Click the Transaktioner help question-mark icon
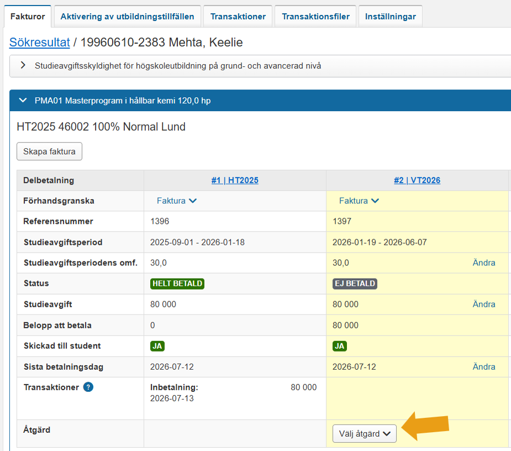The image size is (511, 451). pos(88,387)
